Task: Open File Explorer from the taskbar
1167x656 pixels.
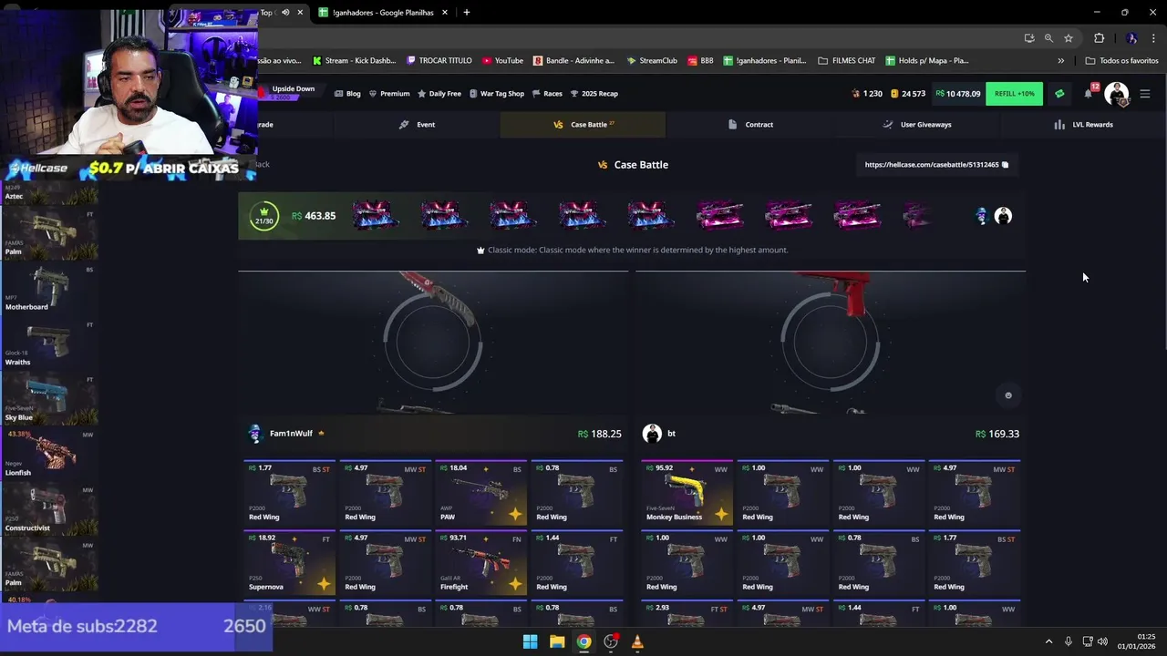Action: (557, 641)
